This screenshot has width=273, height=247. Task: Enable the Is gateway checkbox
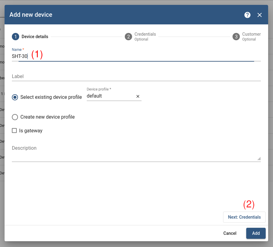tap(14, 131)
